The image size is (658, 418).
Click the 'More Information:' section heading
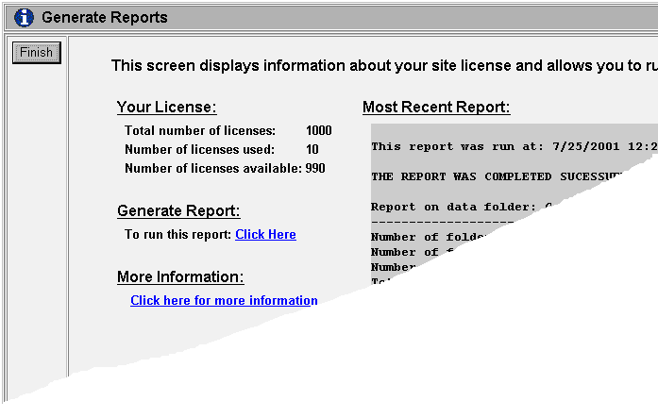pos(180,276)
